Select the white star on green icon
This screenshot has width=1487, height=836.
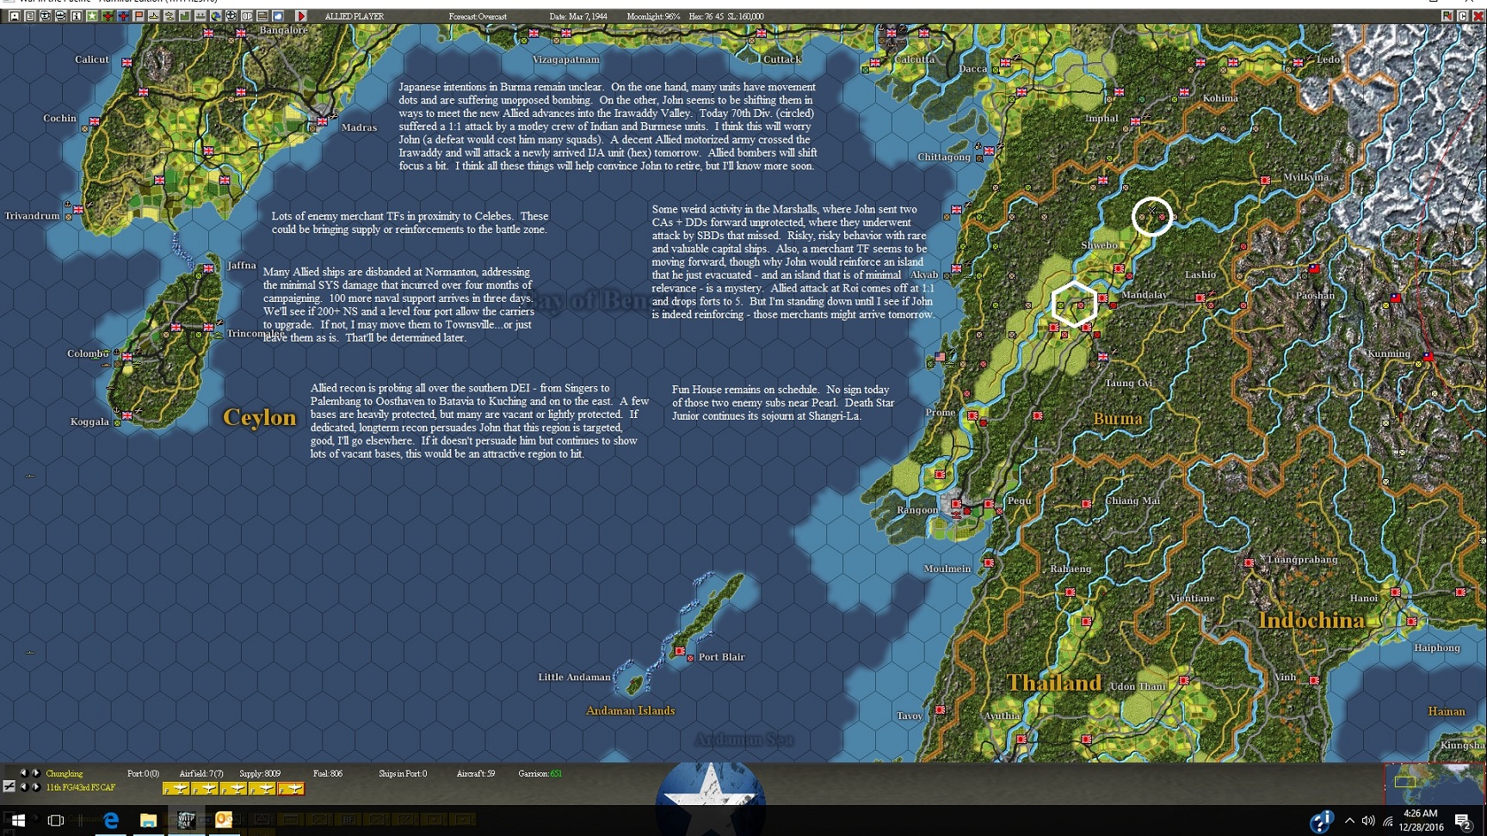pos(92,16)
